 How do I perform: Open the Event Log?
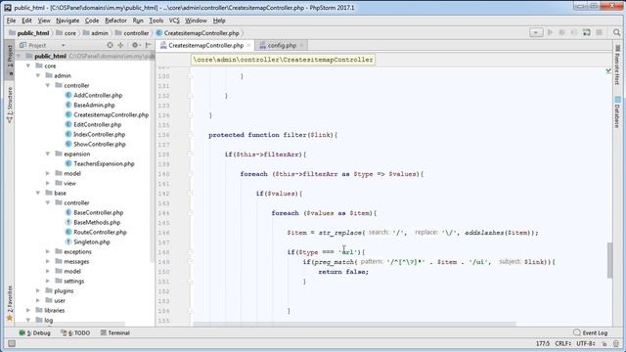tap(591, 332)
